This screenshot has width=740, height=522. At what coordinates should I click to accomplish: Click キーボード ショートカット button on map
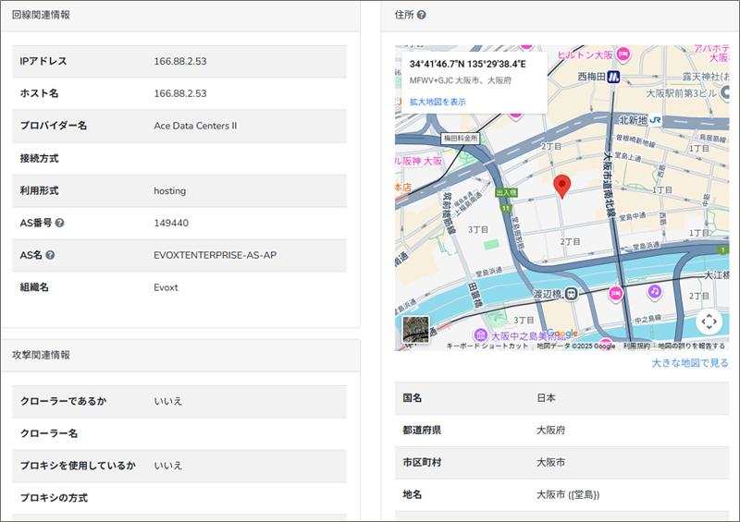coord(487,346)
